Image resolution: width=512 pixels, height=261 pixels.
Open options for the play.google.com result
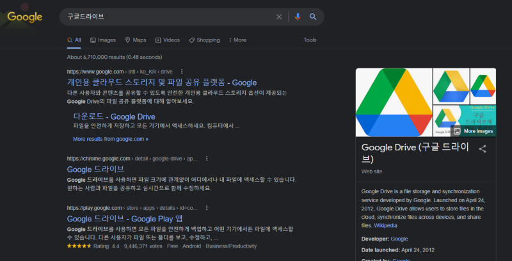click(x=206, y=208)
